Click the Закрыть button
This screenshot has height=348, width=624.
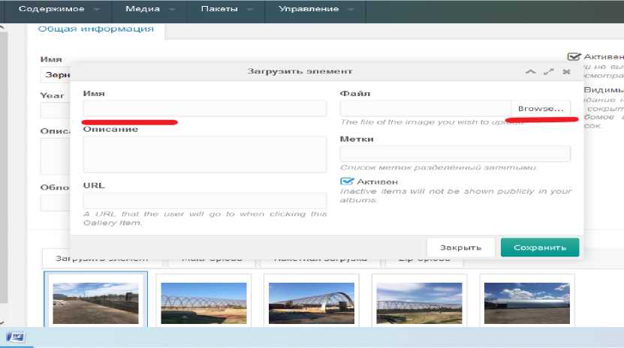coord(461,247)
